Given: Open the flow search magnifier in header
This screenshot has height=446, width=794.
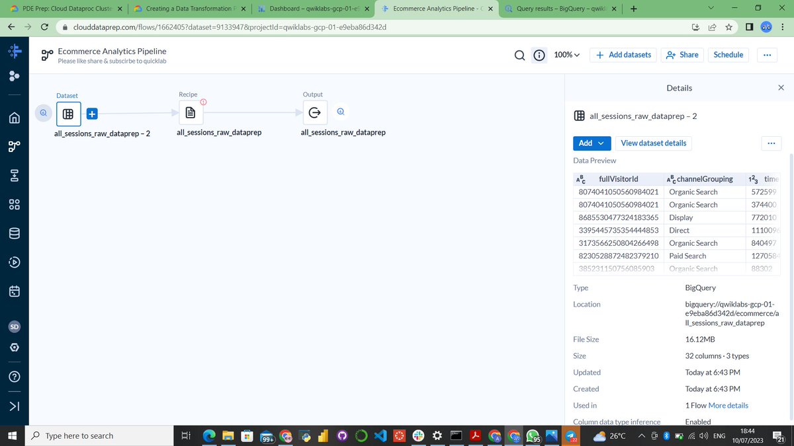Looking at the screenshot, I should tap(521, 55).
